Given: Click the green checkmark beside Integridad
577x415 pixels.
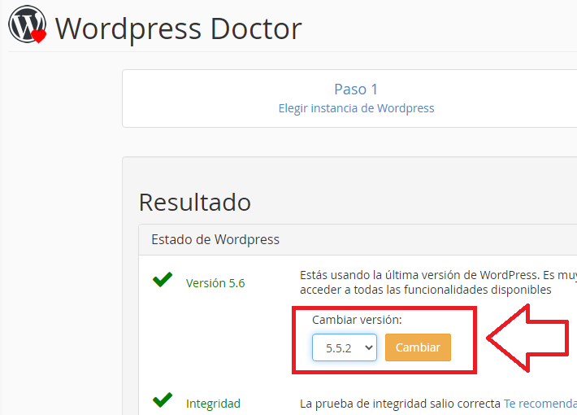Looking at the screenshot, I should point(163,400).
